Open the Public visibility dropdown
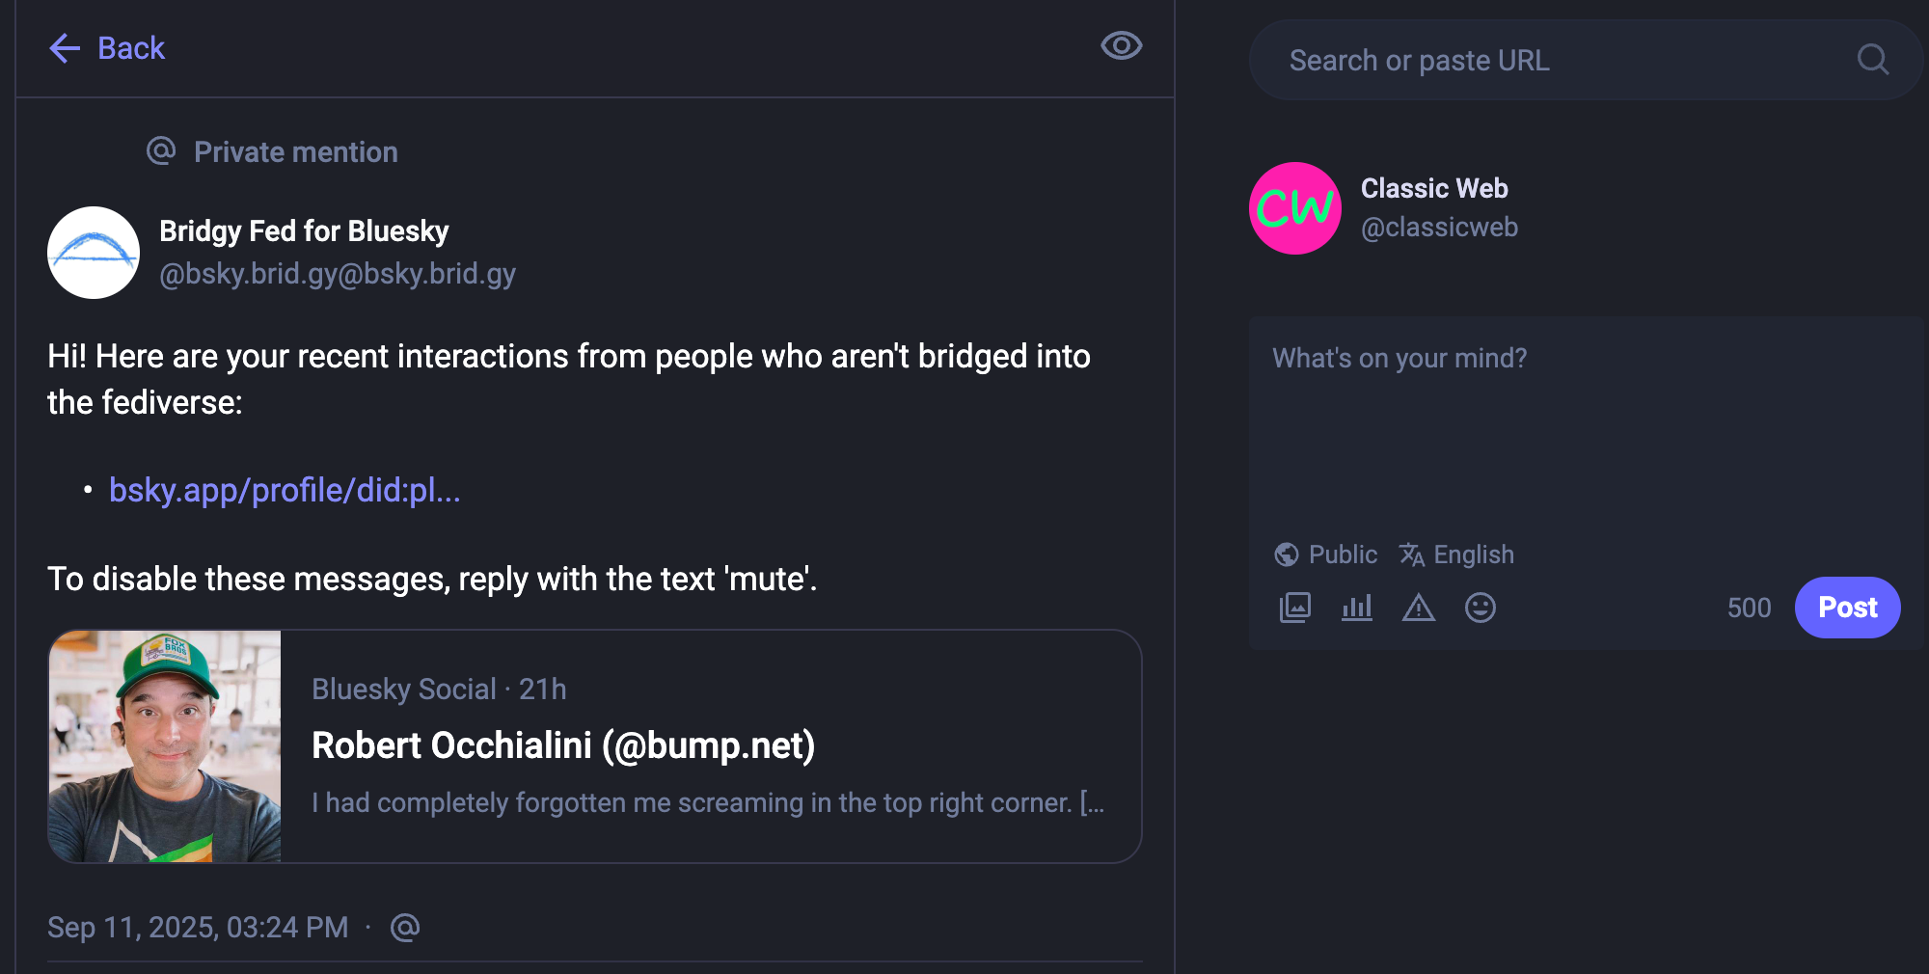The height and width of the screenshot is (974, 1929). [x=1326, y=555]
